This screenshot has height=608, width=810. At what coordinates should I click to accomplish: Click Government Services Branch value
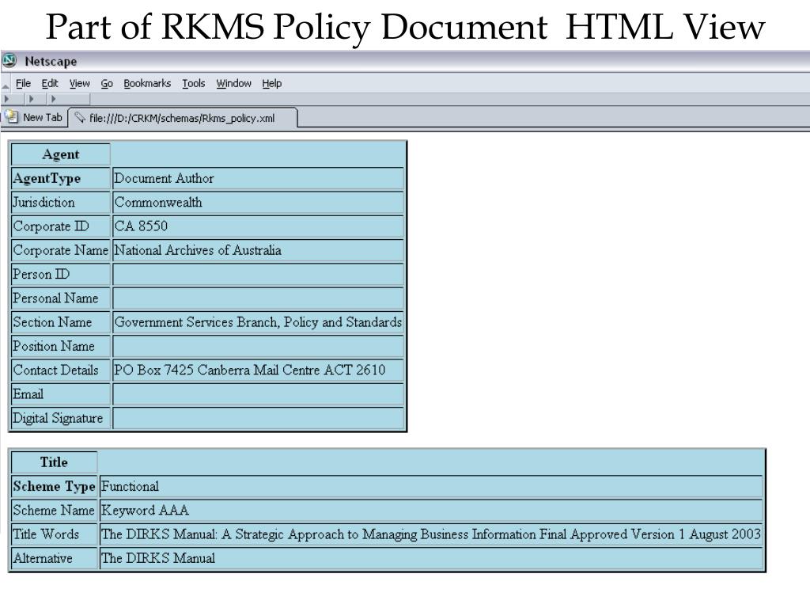(258, 322)
